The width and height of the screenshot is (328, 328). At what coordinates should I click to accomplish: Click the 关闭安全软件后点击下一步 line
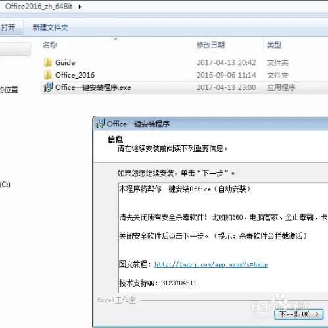click(214, 236)
